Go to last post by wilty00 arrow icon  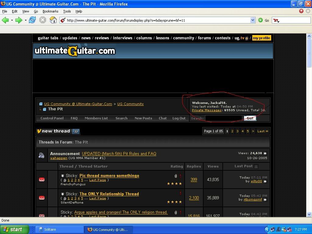(x=265, y=181)
